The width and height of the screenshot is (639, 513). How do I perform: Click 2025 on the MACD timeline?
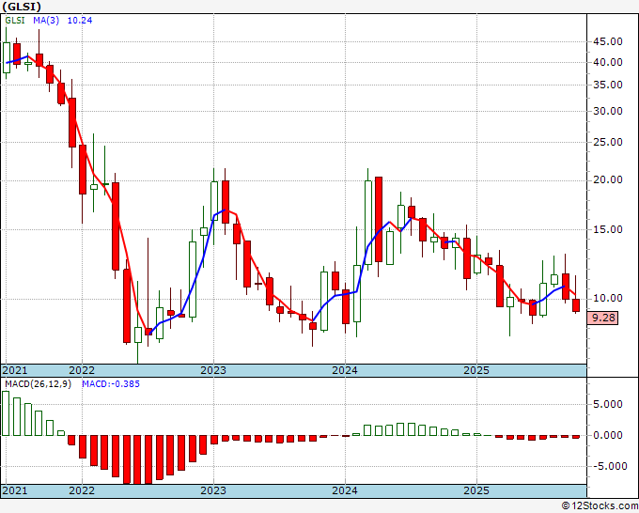point(476,490)
